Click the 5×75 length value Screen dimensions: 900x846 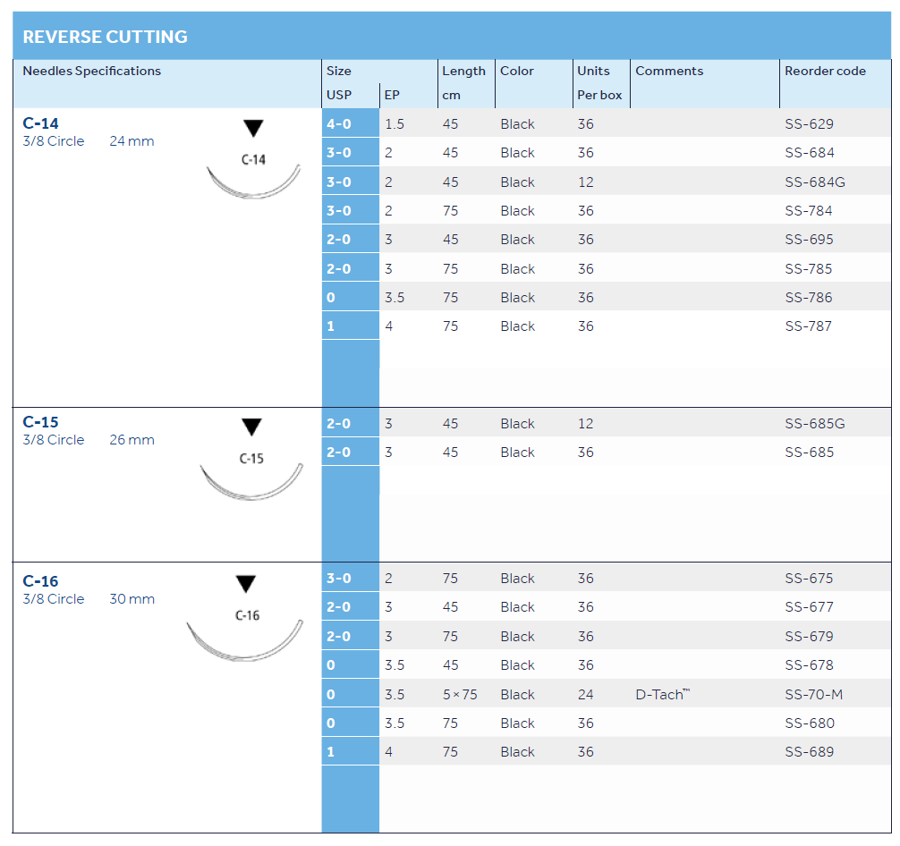pos(460,695)
